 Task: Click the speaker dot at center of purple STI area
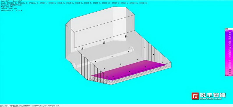click(x=129, y=72)
